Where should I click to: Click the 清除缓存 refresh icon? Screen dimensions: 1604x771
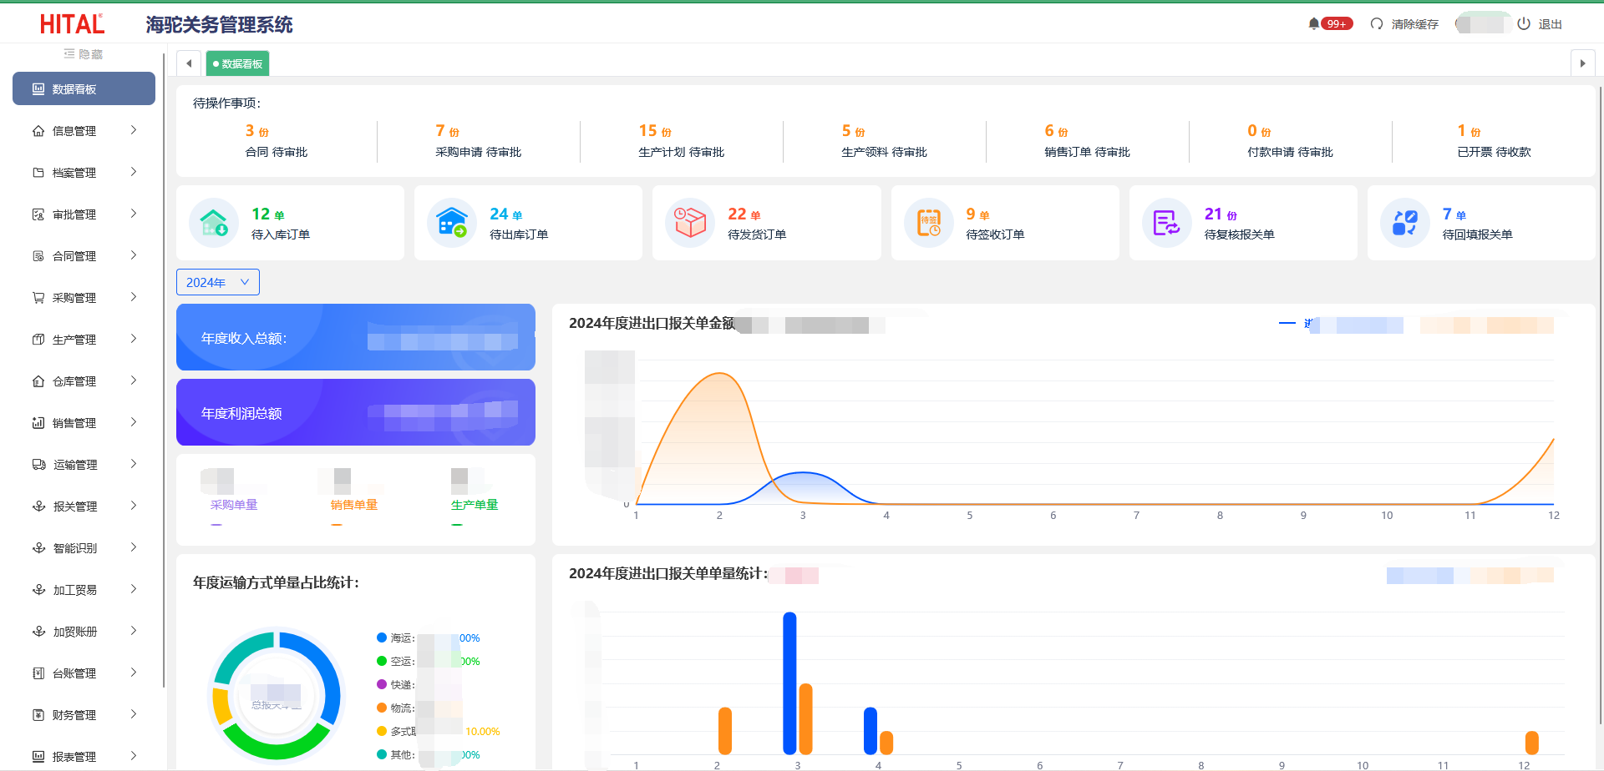(x=1377, y=23)
